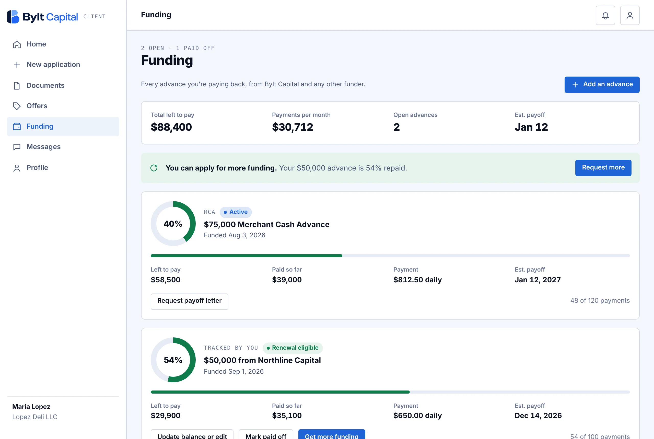Click the $30,712 payments per month value

pyautogui.click(x=292, y=127)
